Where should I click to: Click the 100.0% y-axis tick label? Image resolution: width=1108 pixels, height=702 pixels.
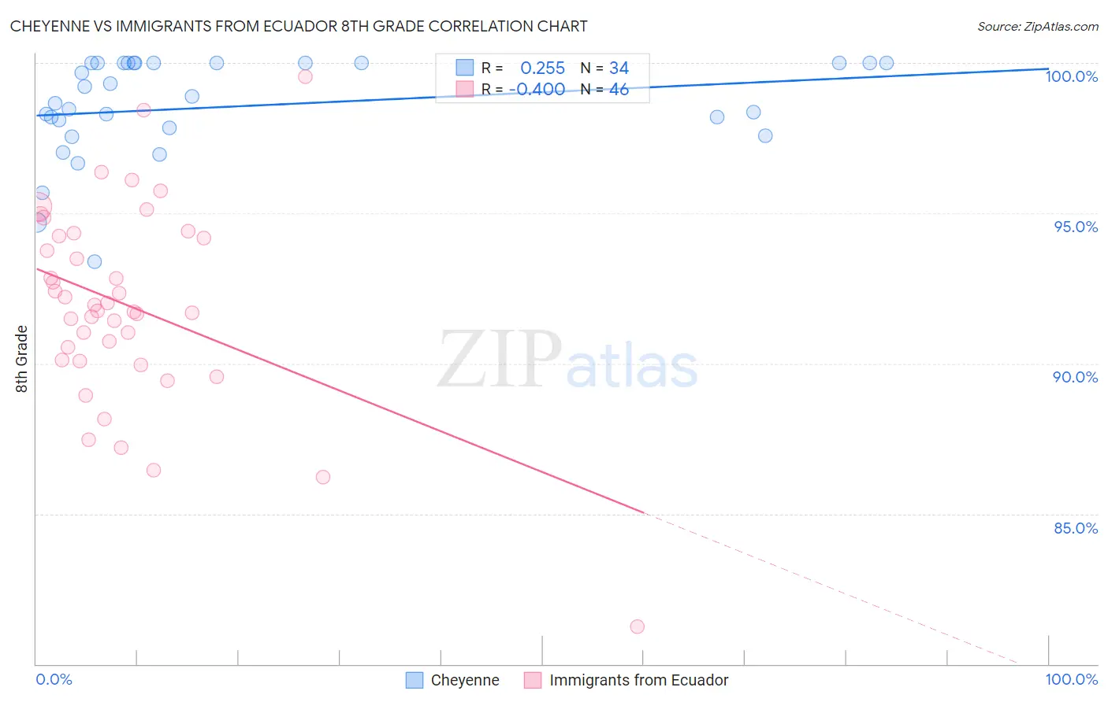(x=1072, y=76)
